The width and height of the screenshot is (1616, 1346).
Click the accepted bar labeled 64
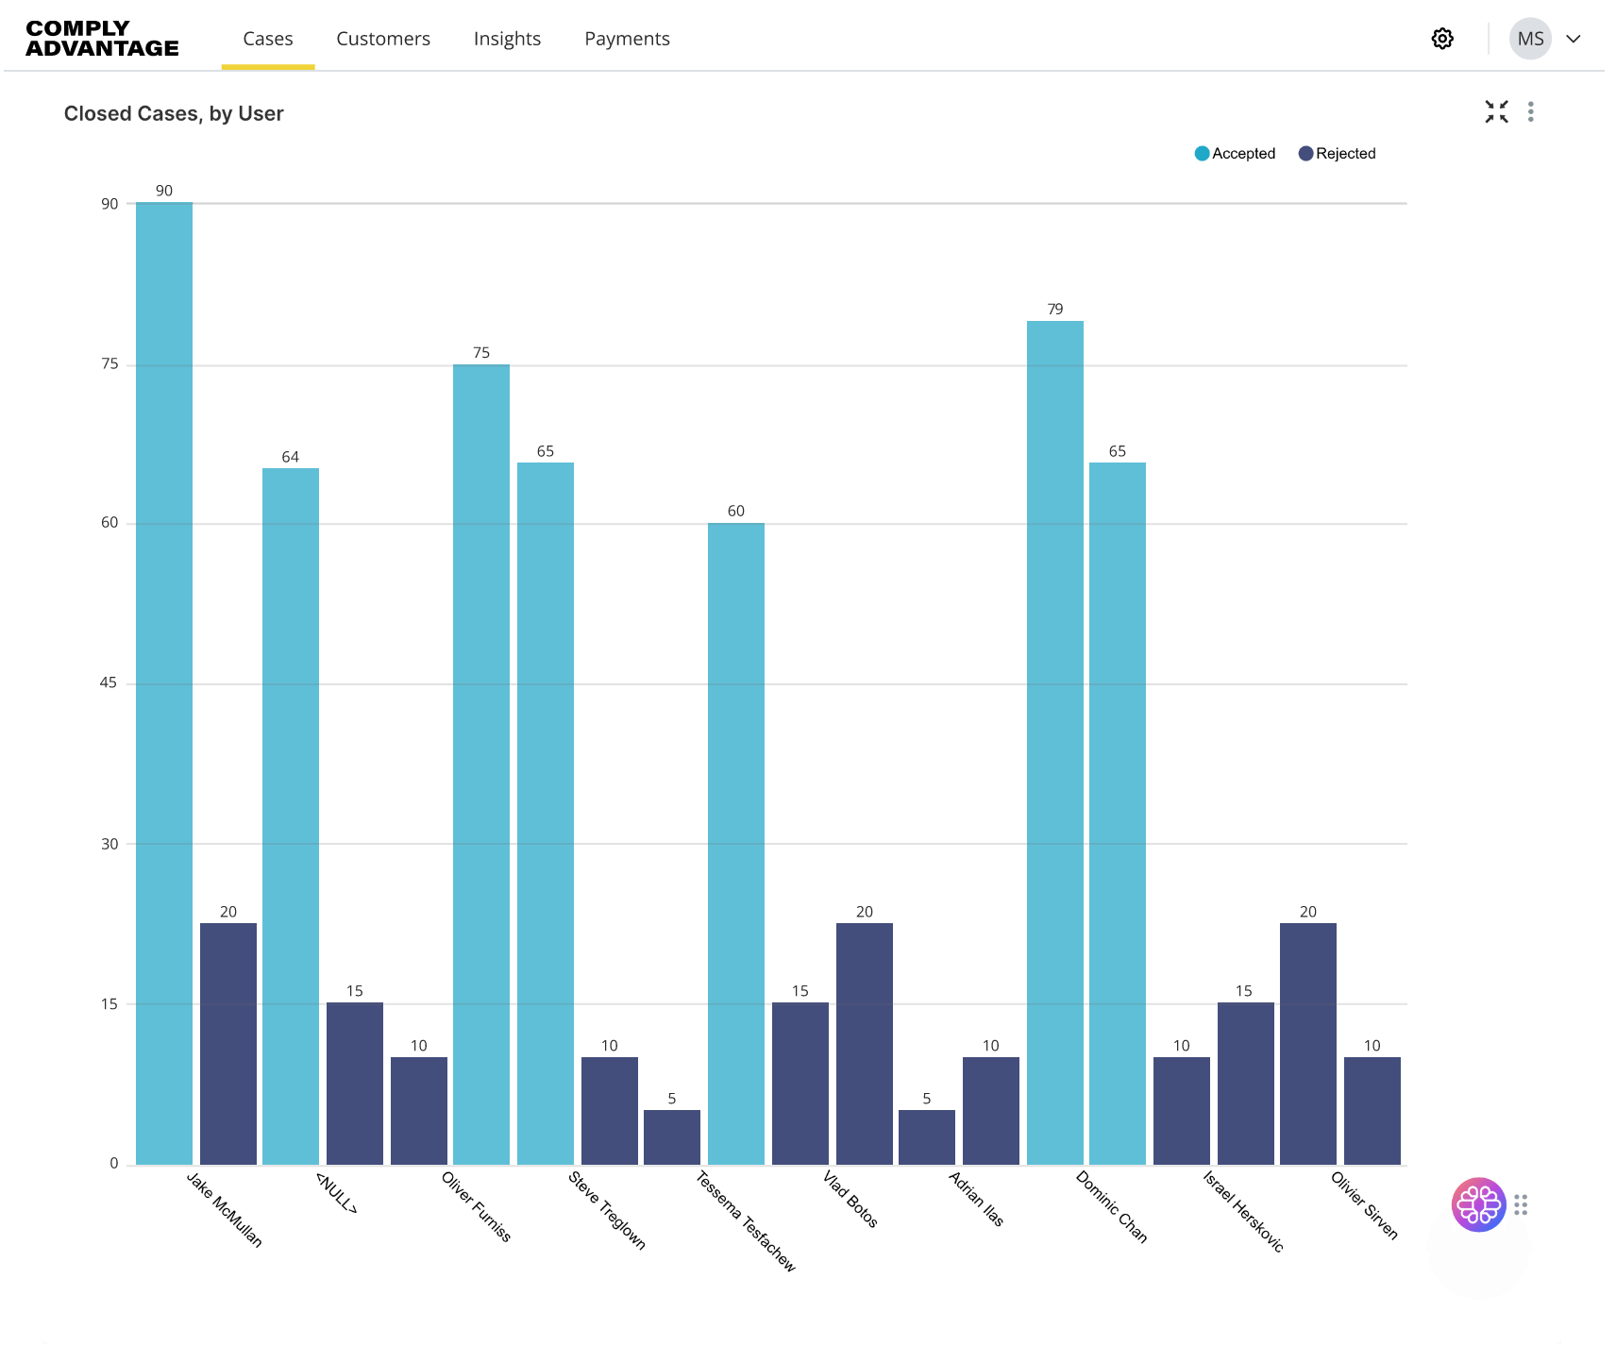point(291,816)
